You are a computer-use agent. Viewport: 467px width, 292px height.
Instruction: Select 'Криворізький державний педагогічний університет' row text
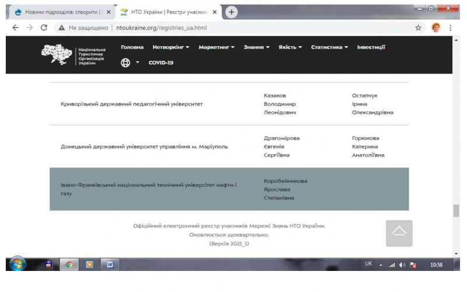132,104
